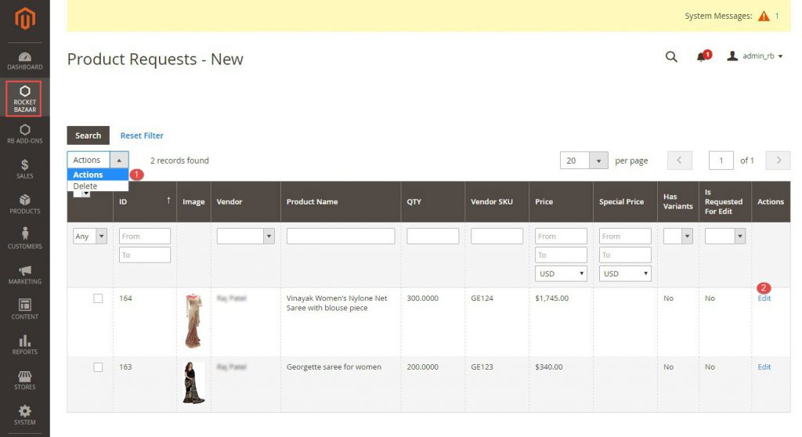
Task: Open Content sidebar menu
Action: [x=24, y=309]
